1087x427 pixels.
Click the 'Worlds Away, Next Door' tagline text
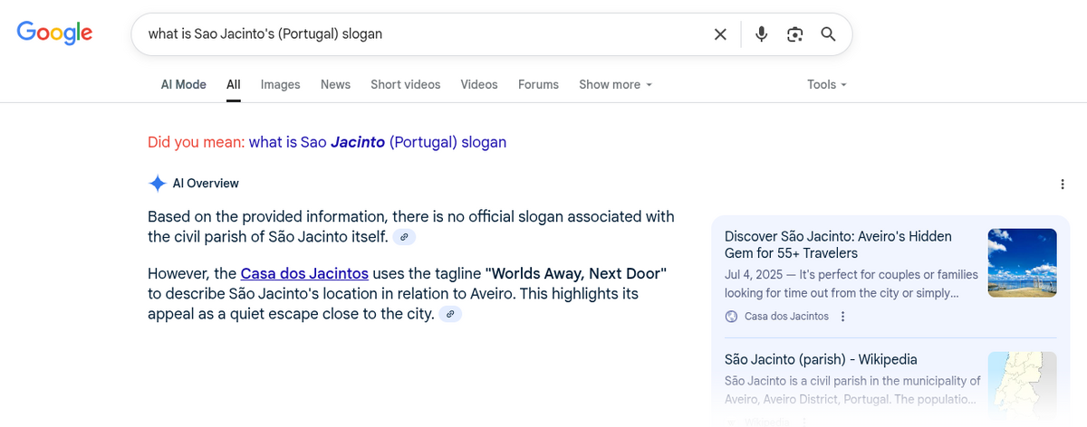576,273
